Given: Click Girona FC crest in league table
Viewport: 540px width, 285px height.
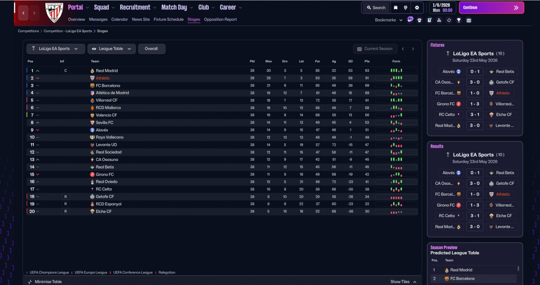Looking at the screenshot, I should (92, 174).
